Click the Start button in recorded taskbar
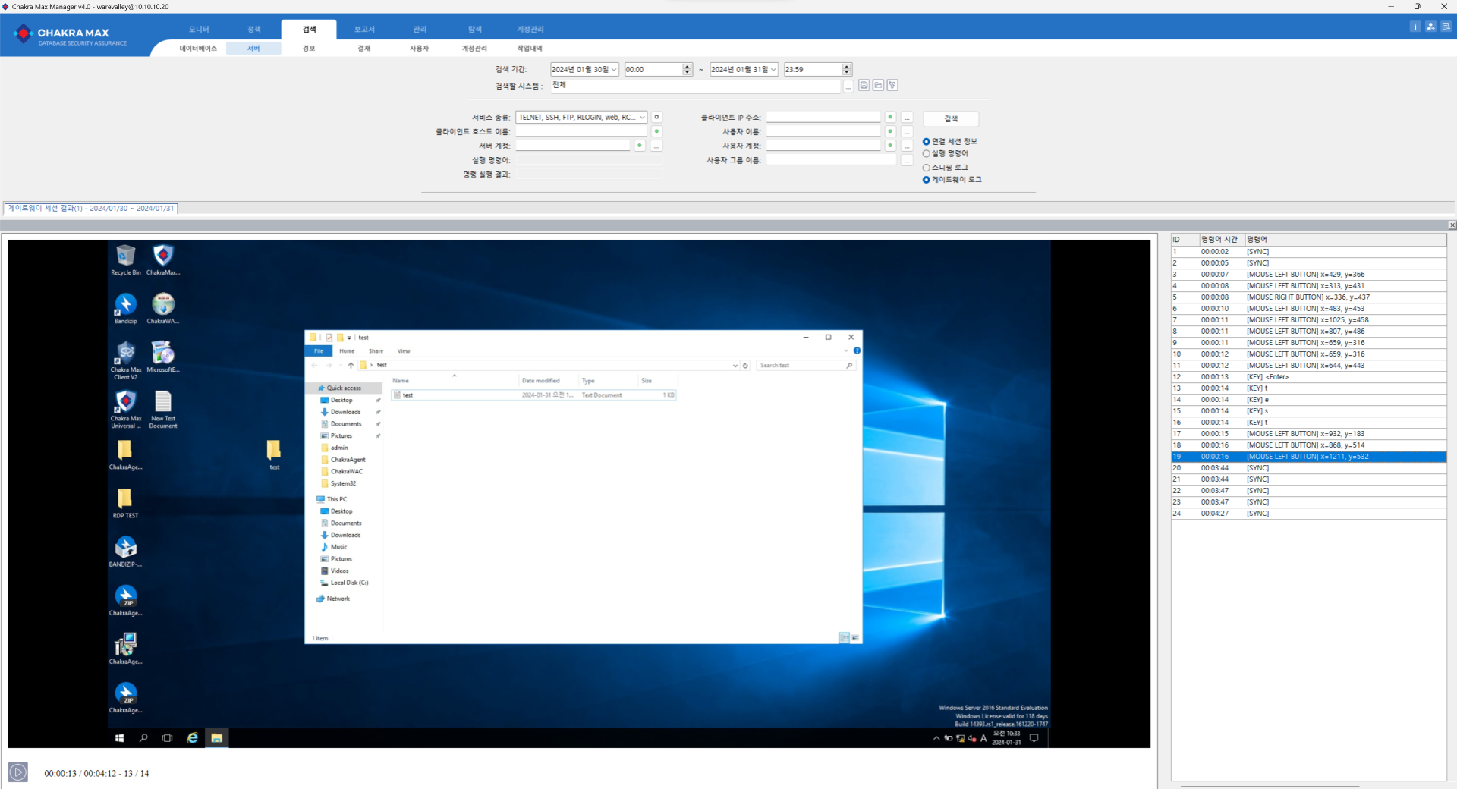This screenshot has height=789, width=1457. 119,738
